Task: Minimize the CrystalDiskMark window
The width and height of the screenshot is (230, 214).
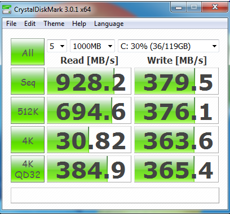Action: pos(179,7)
